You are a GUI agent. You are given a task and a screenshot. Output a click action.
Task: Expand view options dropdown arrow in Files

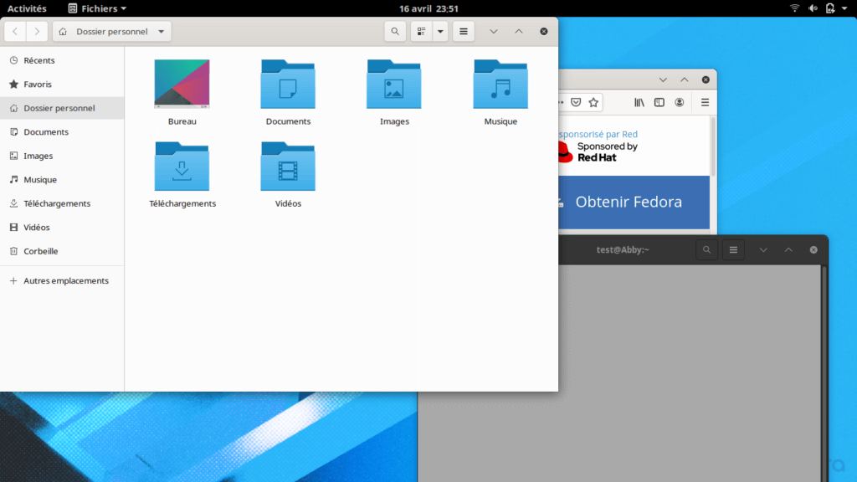pos(440,32)
